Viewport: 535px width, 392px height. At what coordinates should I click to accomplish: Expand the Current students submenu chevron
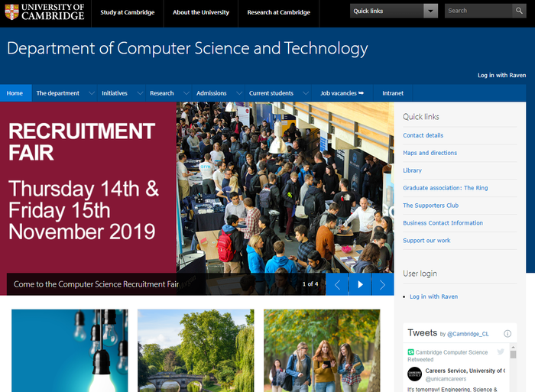pyautogui.click(x=306, y=93)
